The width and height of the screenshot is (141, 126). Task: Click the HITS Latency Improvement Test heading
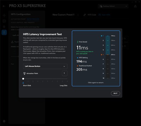point(42,34)
